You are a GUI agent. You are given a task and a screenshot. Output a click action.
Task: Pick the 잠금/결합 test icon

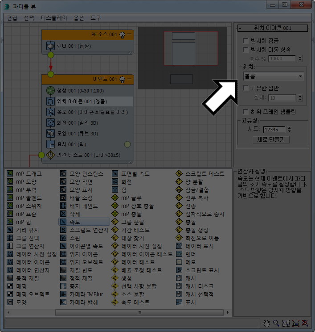pos(179,190)
